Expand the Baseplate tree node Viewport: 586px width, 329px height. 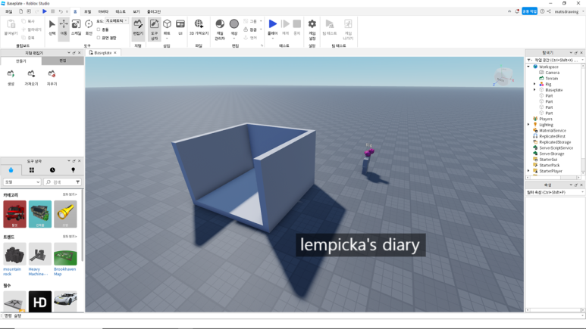[534, 90]
